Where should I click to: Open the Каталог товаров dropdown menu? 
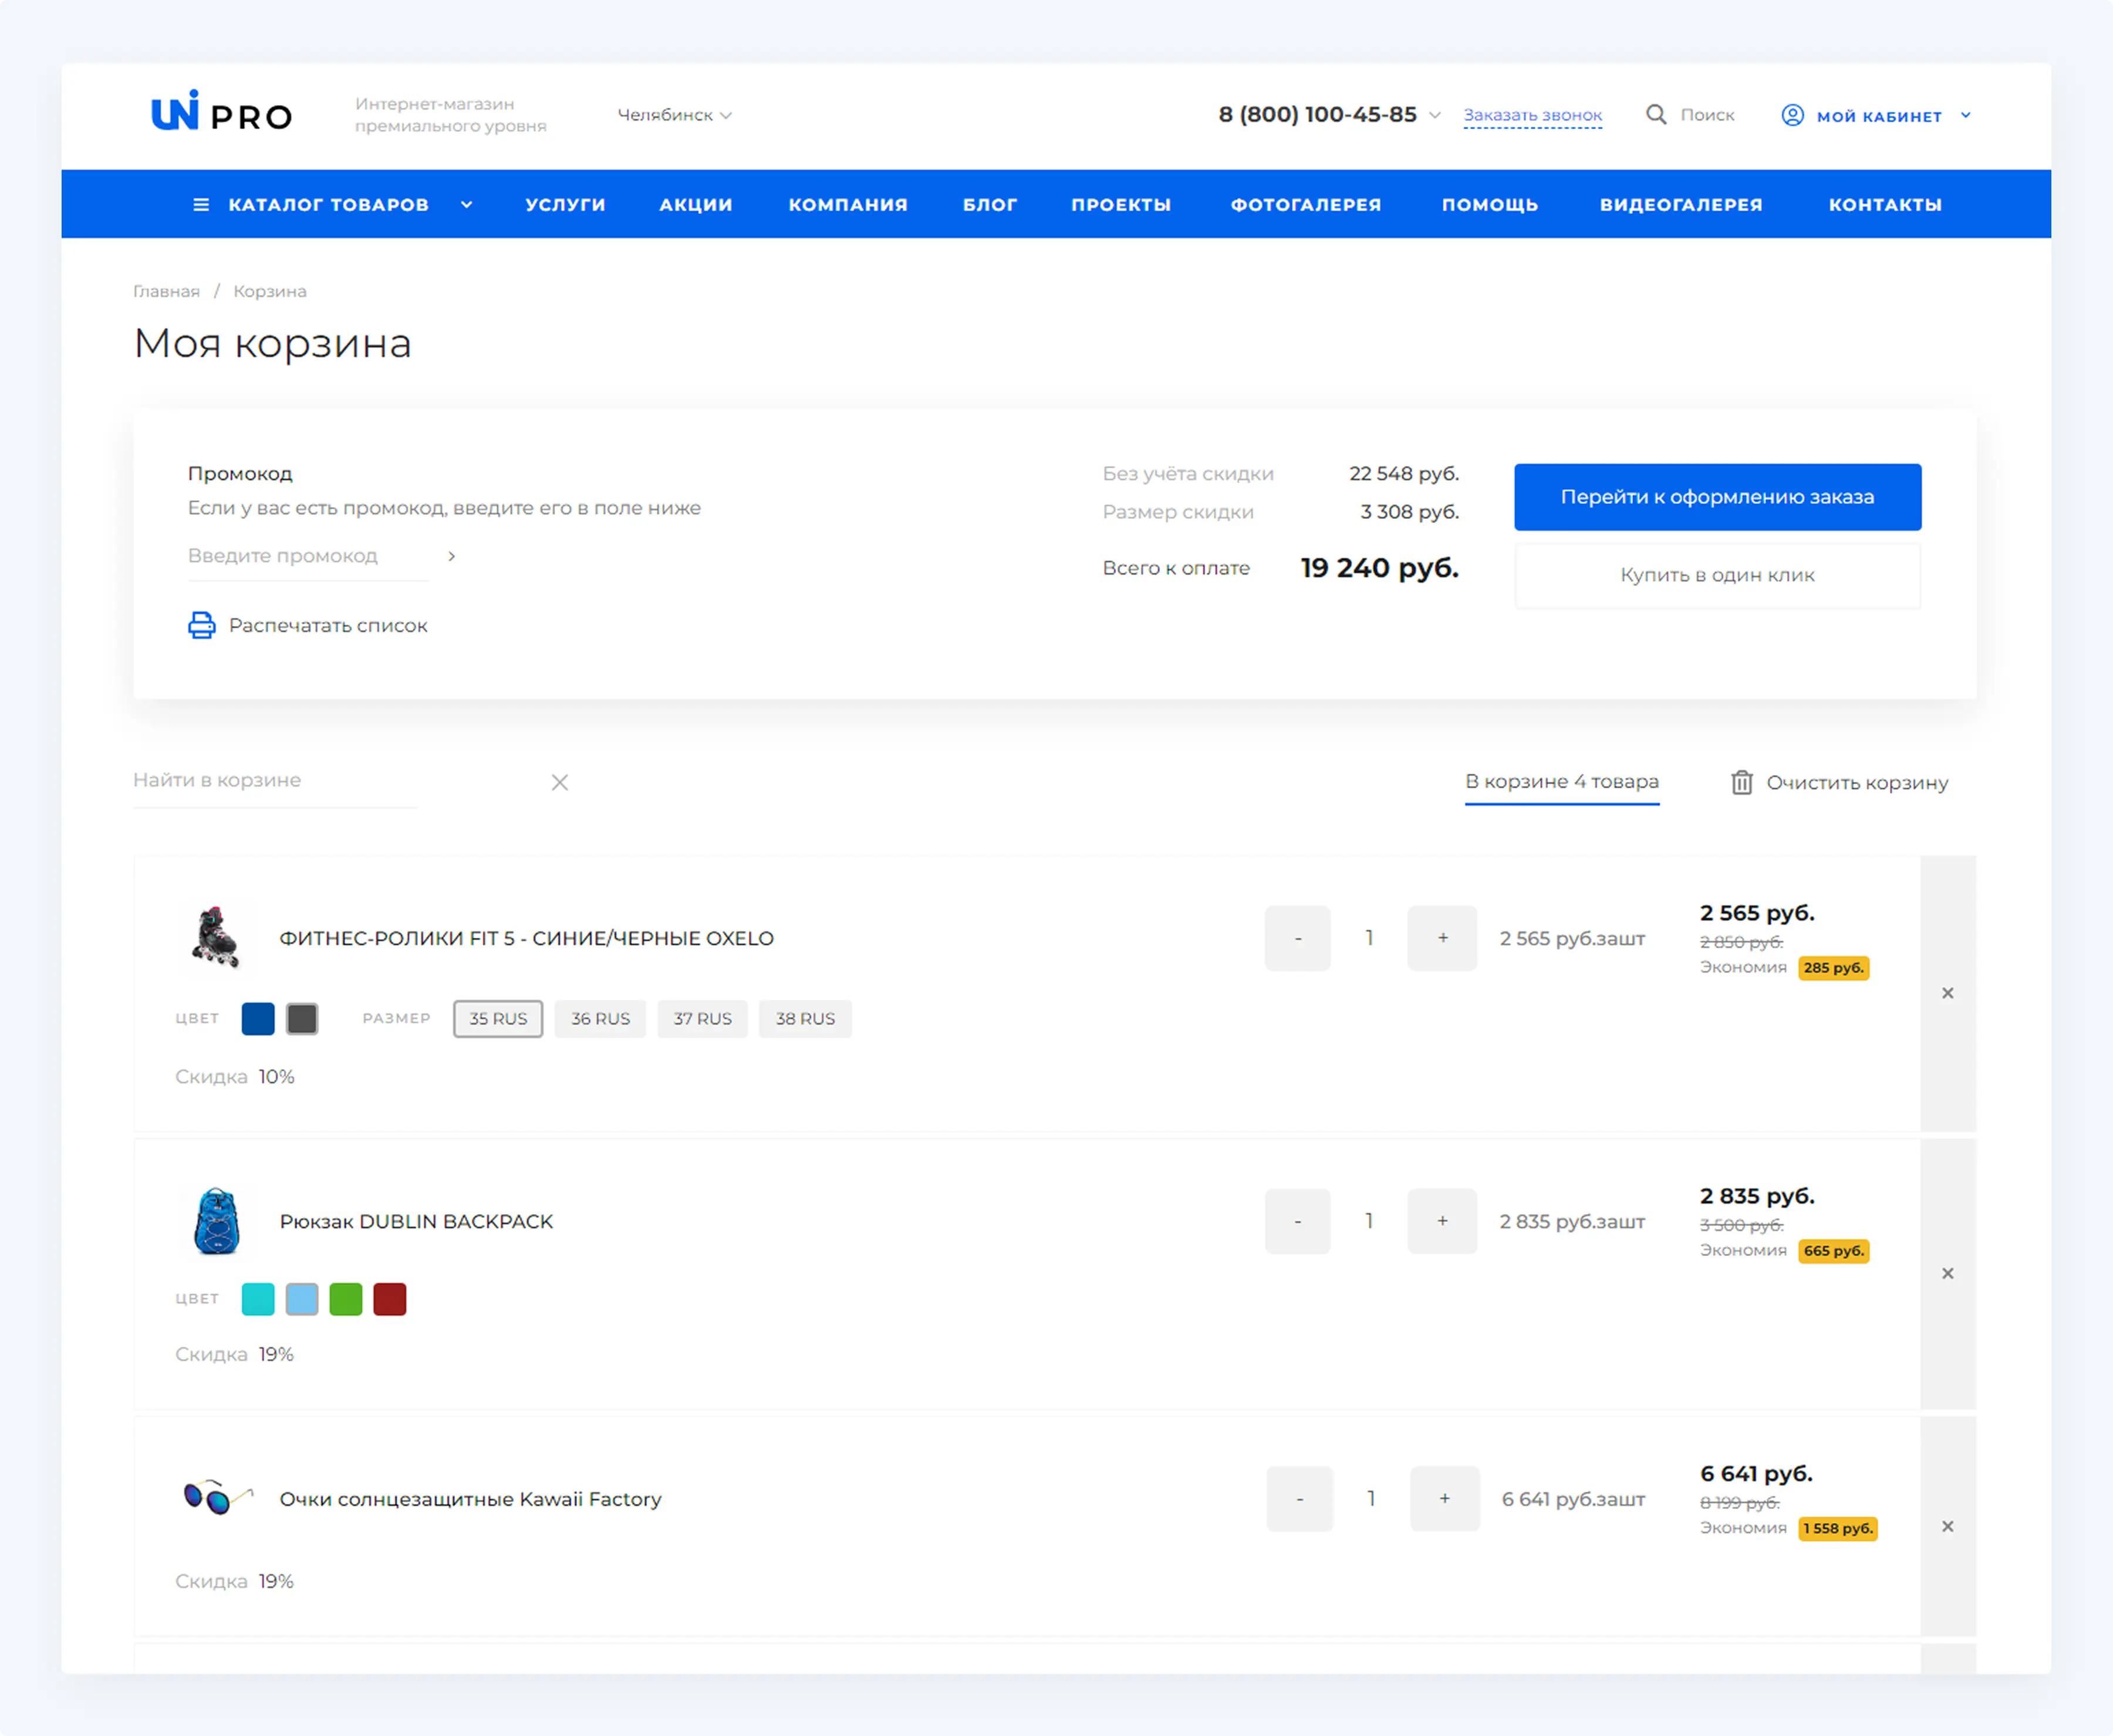tap(330, 204)
